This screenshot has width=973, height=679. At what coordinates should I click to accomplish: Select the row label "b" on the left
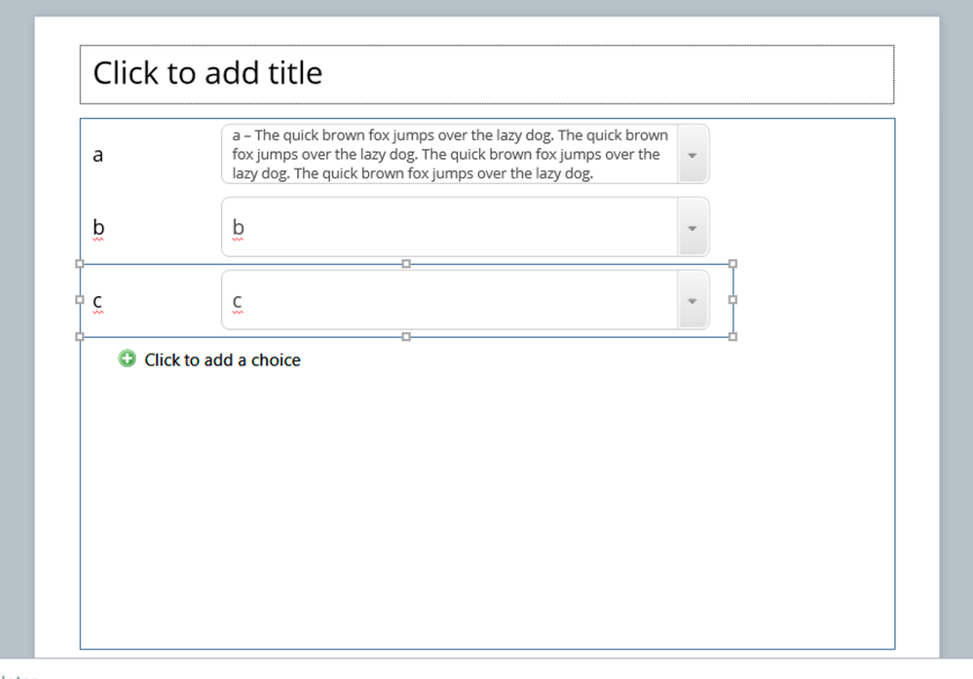point(97,228)
